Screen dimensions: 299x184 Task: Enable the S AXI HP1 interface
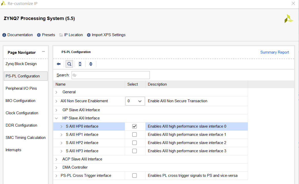pos(135,134)
